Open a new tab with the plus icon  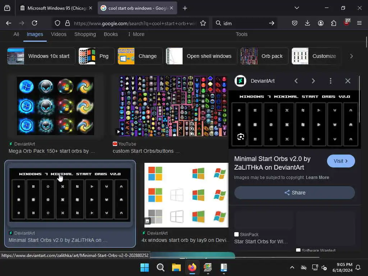[x=185, y=8]
